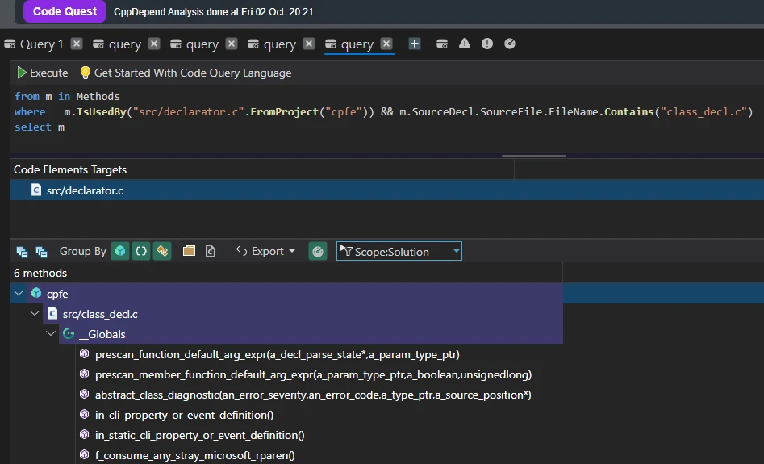Click the '6 methods' count label
This screenshot has height=464, width=764.
click(x=40, y=273)
